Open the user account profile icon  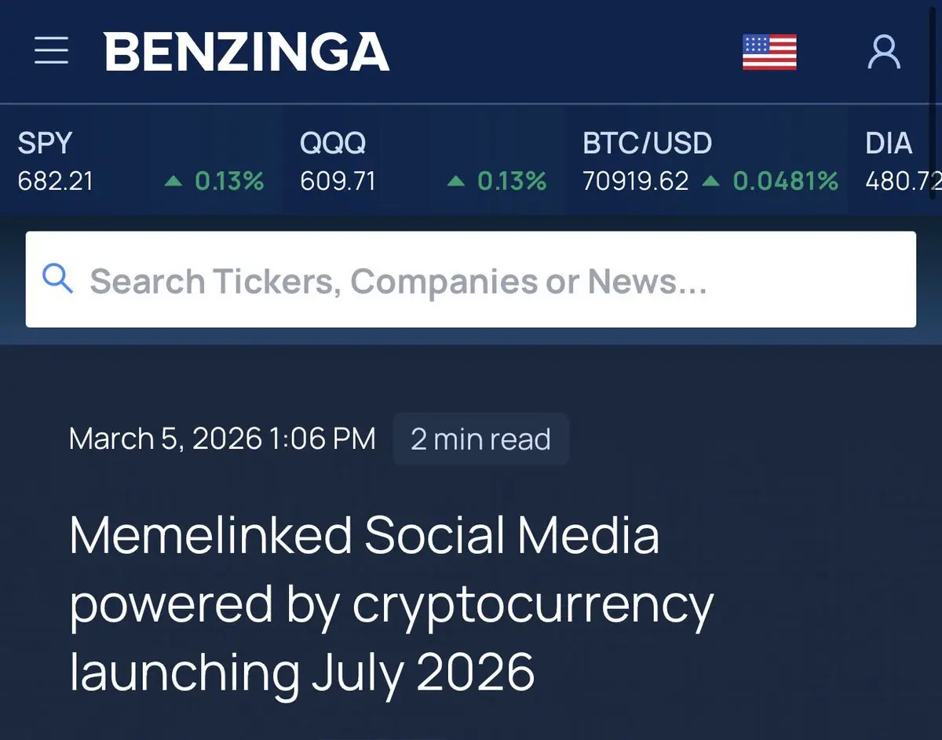coord(884,52)
